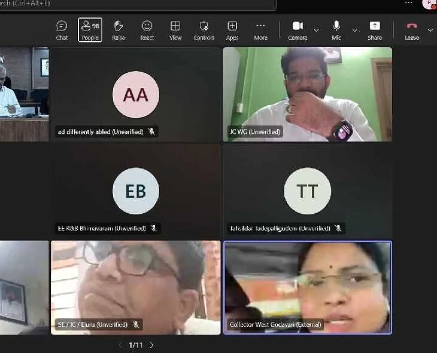Go to next page of participants
This screenshot has width=437, height=353.
[x=151, y=345]
